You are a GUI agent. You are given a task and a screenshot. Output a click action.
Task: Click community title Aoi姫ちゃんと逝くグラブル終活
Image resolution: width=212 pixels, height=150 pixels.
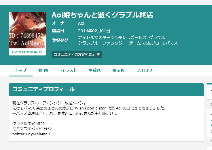(102, 15)
